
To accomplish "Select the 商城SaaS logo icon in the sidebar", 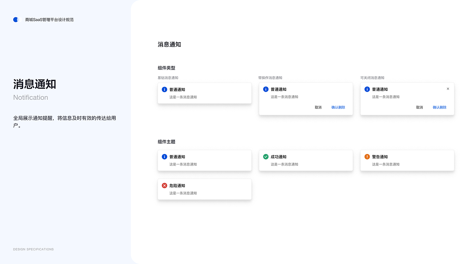I will 16,19.
